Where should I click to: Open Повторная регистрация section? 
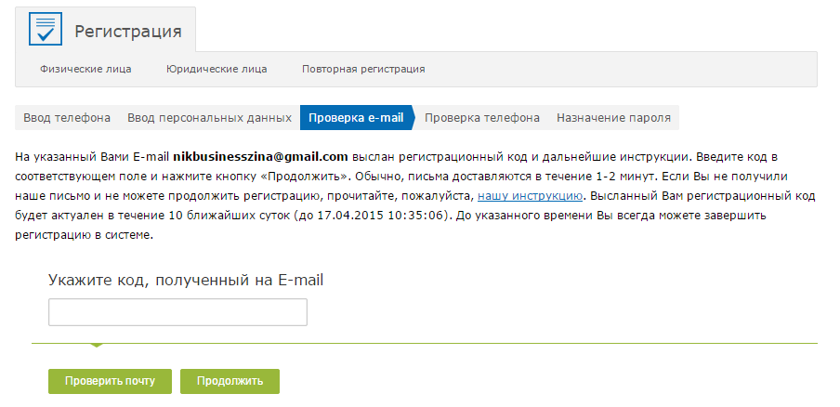(363, 69)
